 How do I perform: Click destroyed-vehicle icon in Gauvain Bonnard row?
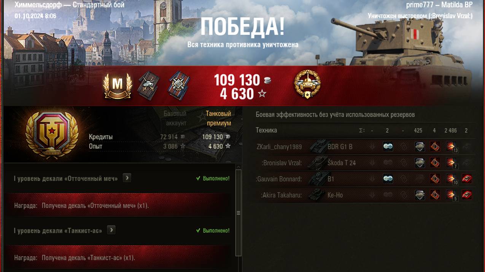tap(467, 179)
